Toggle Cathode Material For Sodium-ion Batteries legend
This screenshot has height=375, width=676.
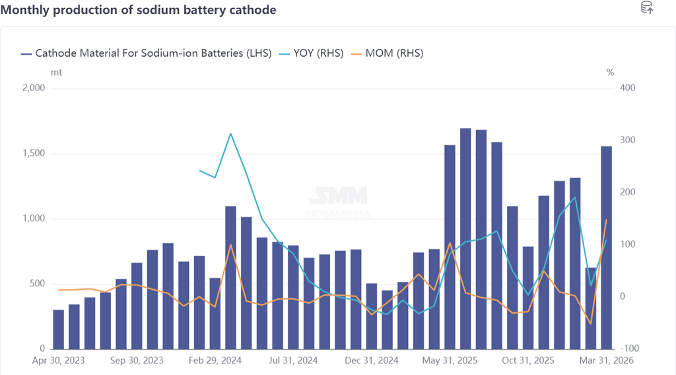[146, 53]
